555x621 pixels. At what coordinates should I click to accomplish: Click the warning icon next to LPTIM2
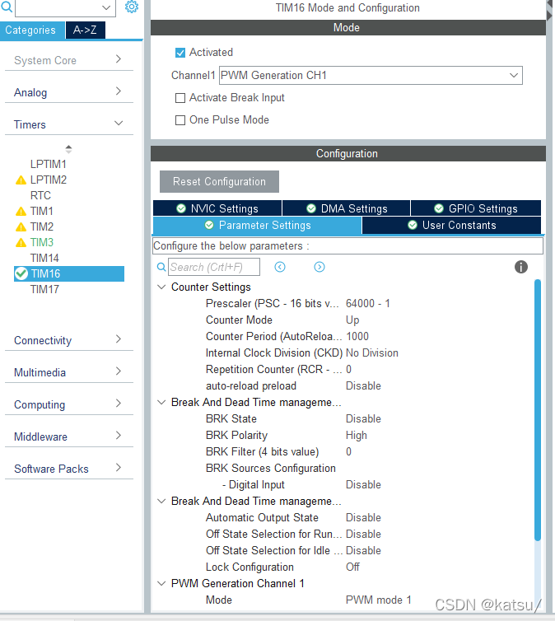coord(21,180)
